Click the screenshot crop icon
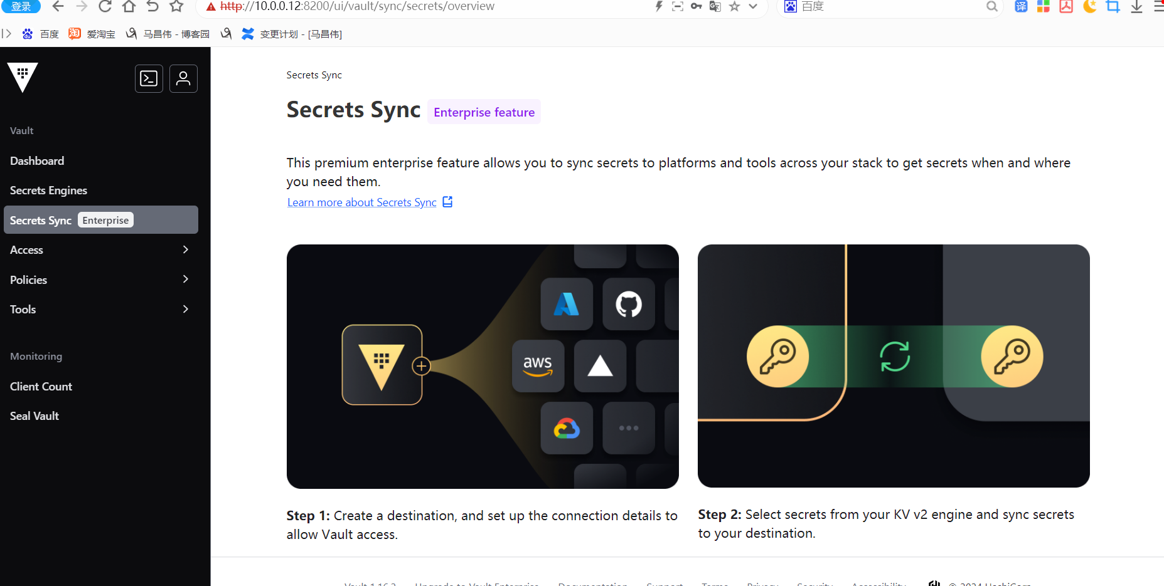The width and height of the screenshot is (1164, 586). (x=1113, y=6)
